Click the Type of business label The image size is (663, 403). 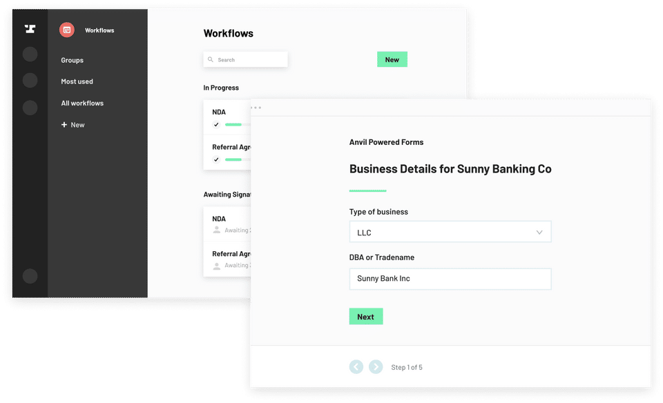(378, 212)
